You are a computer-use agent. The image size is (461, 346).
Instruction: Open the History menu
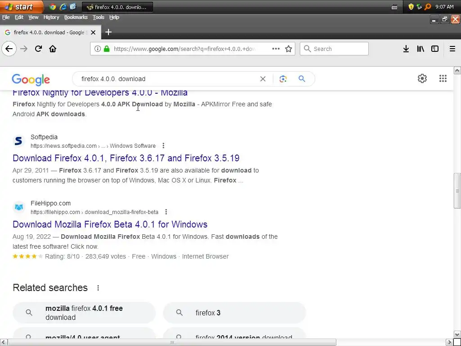click(x=51, y=18)
